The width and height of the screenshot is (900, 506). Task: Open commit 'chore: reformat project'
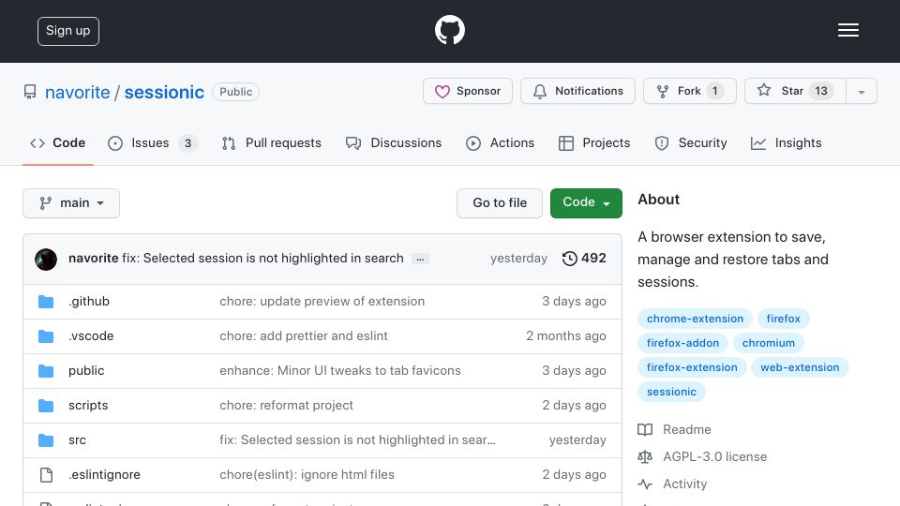pyautogui.click(x=287, y=405)
